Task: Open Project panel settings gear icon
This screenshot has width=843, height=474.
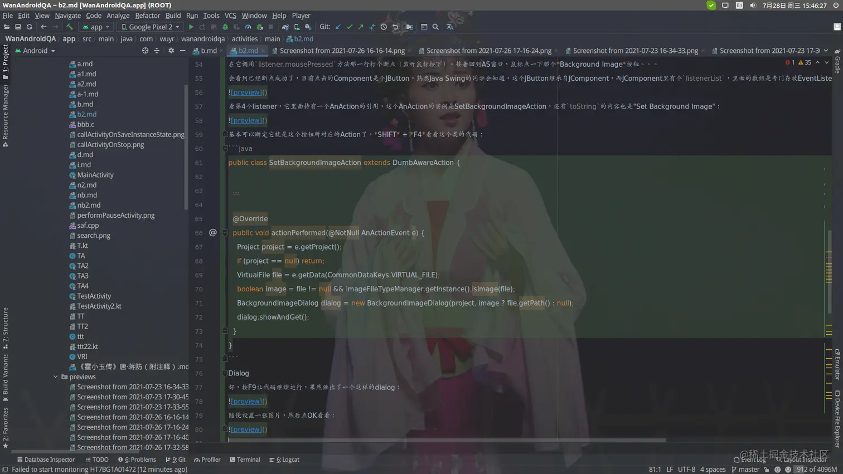Action: coord(171,51)
